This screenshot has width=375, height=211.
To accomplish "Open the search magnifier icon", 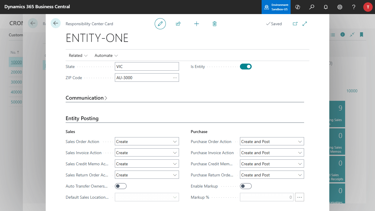I will tap(312, 7).
